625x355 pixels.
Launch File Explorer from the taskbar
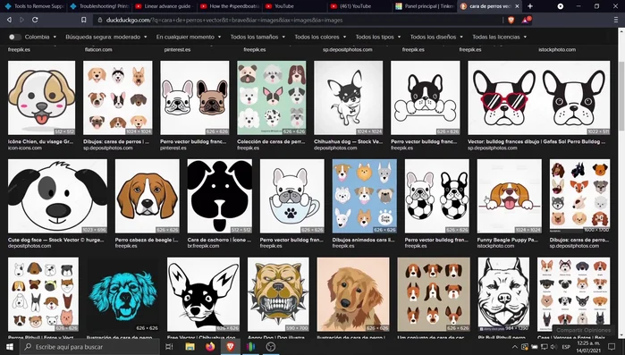[190, 347]
